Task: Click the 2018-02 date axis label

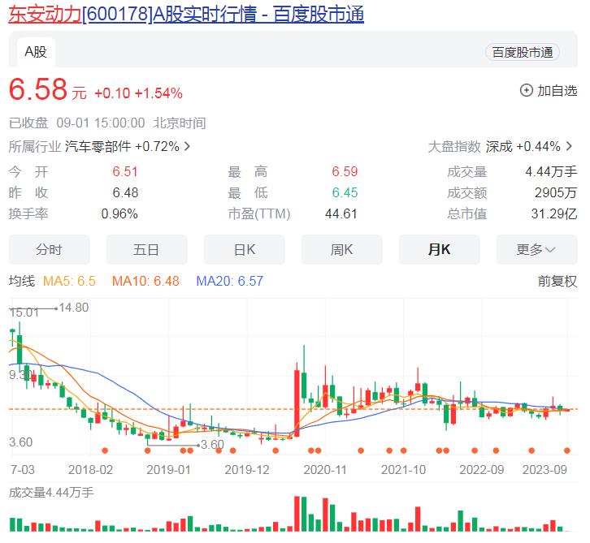Action: pos(91,470)
